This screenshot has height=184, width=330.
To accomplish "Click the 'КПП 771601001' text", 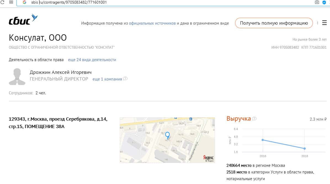I will (x=314, y=48).
